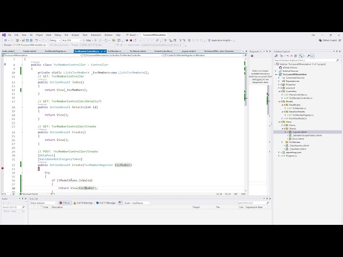Collapse the Controllers folder
Viewport: 343px width, 257px height.
click(279, 92)
